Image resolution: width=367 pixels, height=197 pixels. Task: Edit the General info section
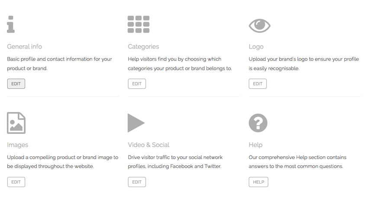[x=16, y=84]
